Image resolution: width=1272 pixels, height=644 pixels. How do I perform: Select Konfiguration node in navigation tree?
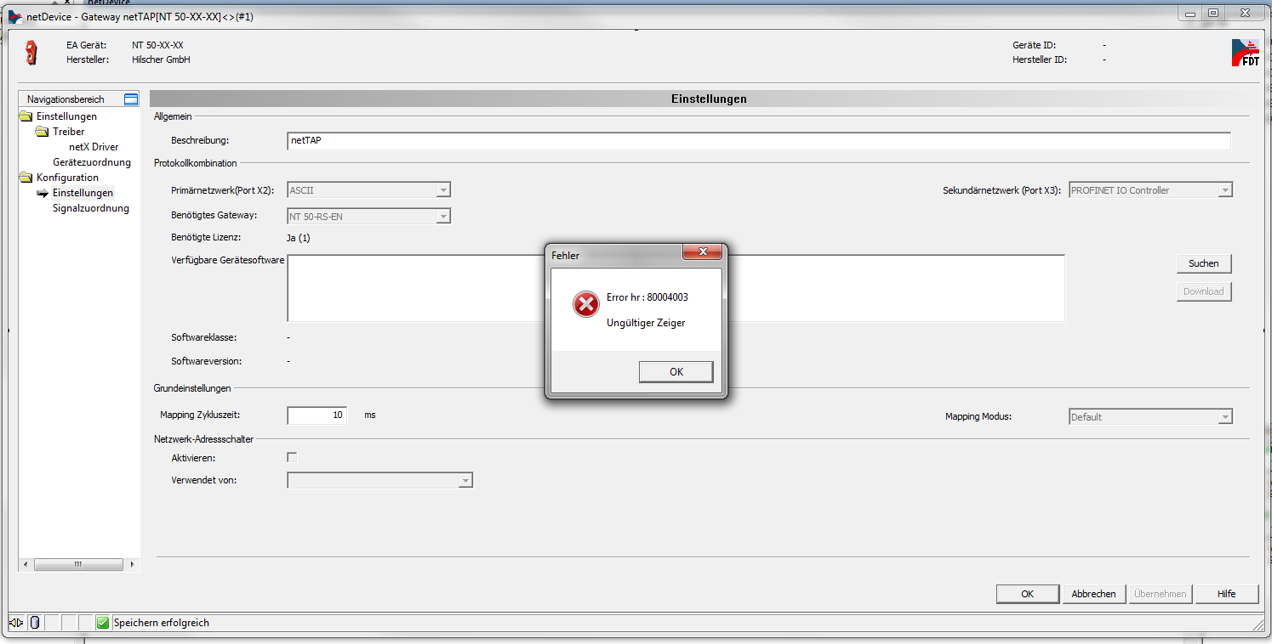coord(67,178)
